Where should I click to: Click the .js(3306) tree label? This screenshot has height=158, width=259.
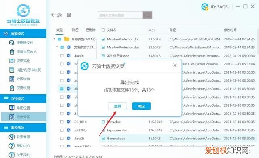[80, 130]
